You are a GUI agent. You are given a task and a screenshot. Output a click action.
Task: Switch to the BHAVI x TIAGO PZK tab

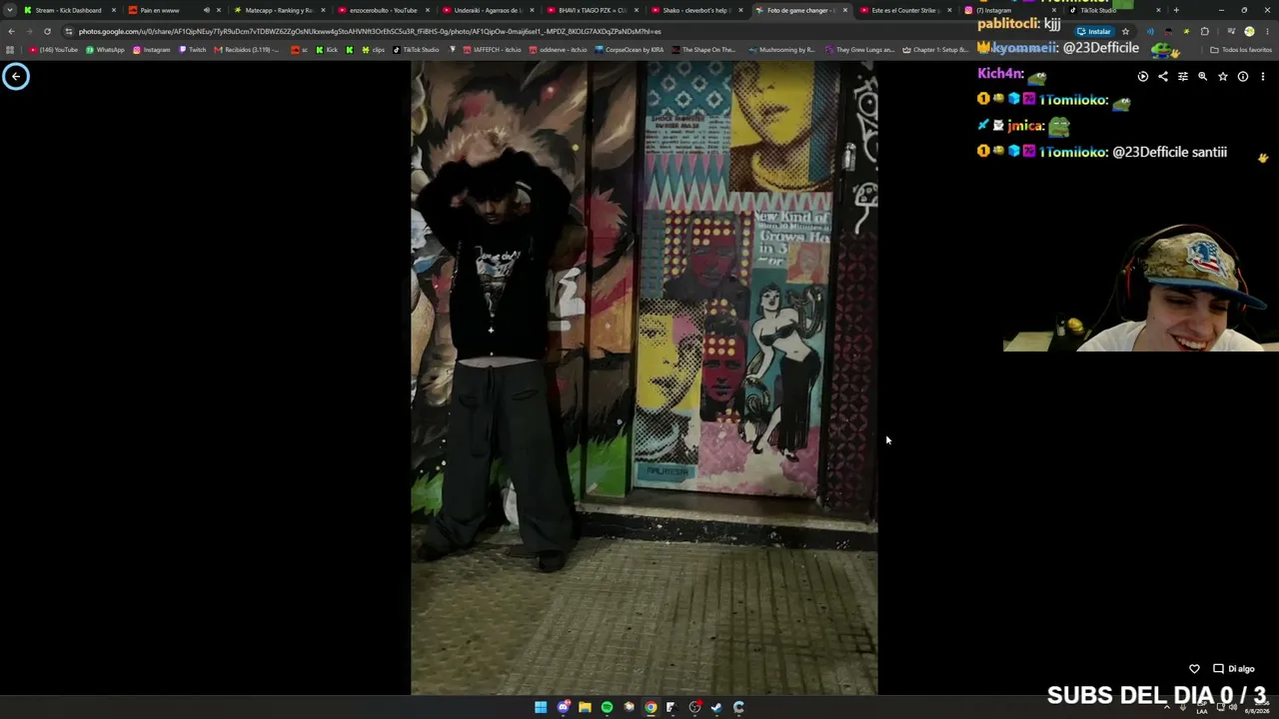pyautogui.click(x=594, y=10)
